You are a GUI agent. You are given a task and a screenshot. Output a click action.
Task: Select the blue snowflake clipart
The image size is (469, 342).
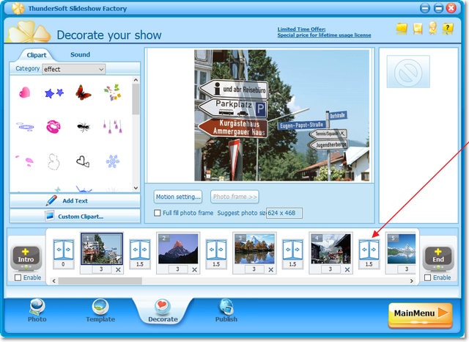pyautogui.click(x=112, y=160)
